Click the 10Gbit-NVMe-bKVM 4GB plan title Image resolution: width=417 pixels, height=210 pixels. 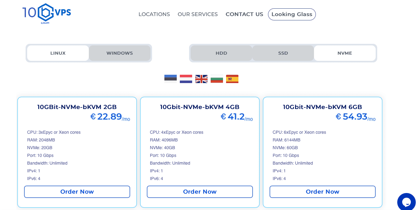[x=200, y=107]
